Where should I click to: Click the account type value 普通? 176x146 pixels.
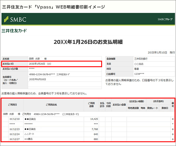[136, 69]
